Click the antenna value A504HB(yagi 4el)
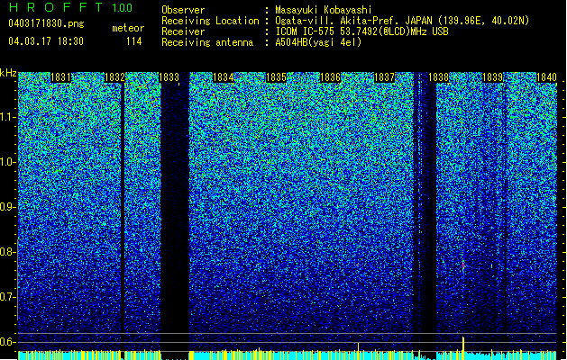567x360 pixels. (318, 42)
